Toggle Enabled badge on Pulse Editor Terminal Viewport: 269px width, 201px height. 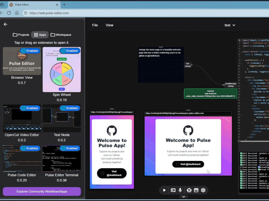pyautogui.click(x=70, y=148)
